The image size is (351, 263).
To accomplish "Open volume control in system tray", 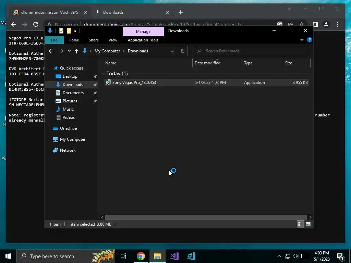I will (x=295, y=256).
